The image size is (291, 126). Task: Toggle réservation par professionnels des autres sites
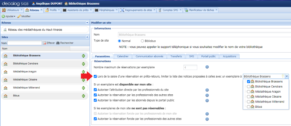[x=95, y=95]
